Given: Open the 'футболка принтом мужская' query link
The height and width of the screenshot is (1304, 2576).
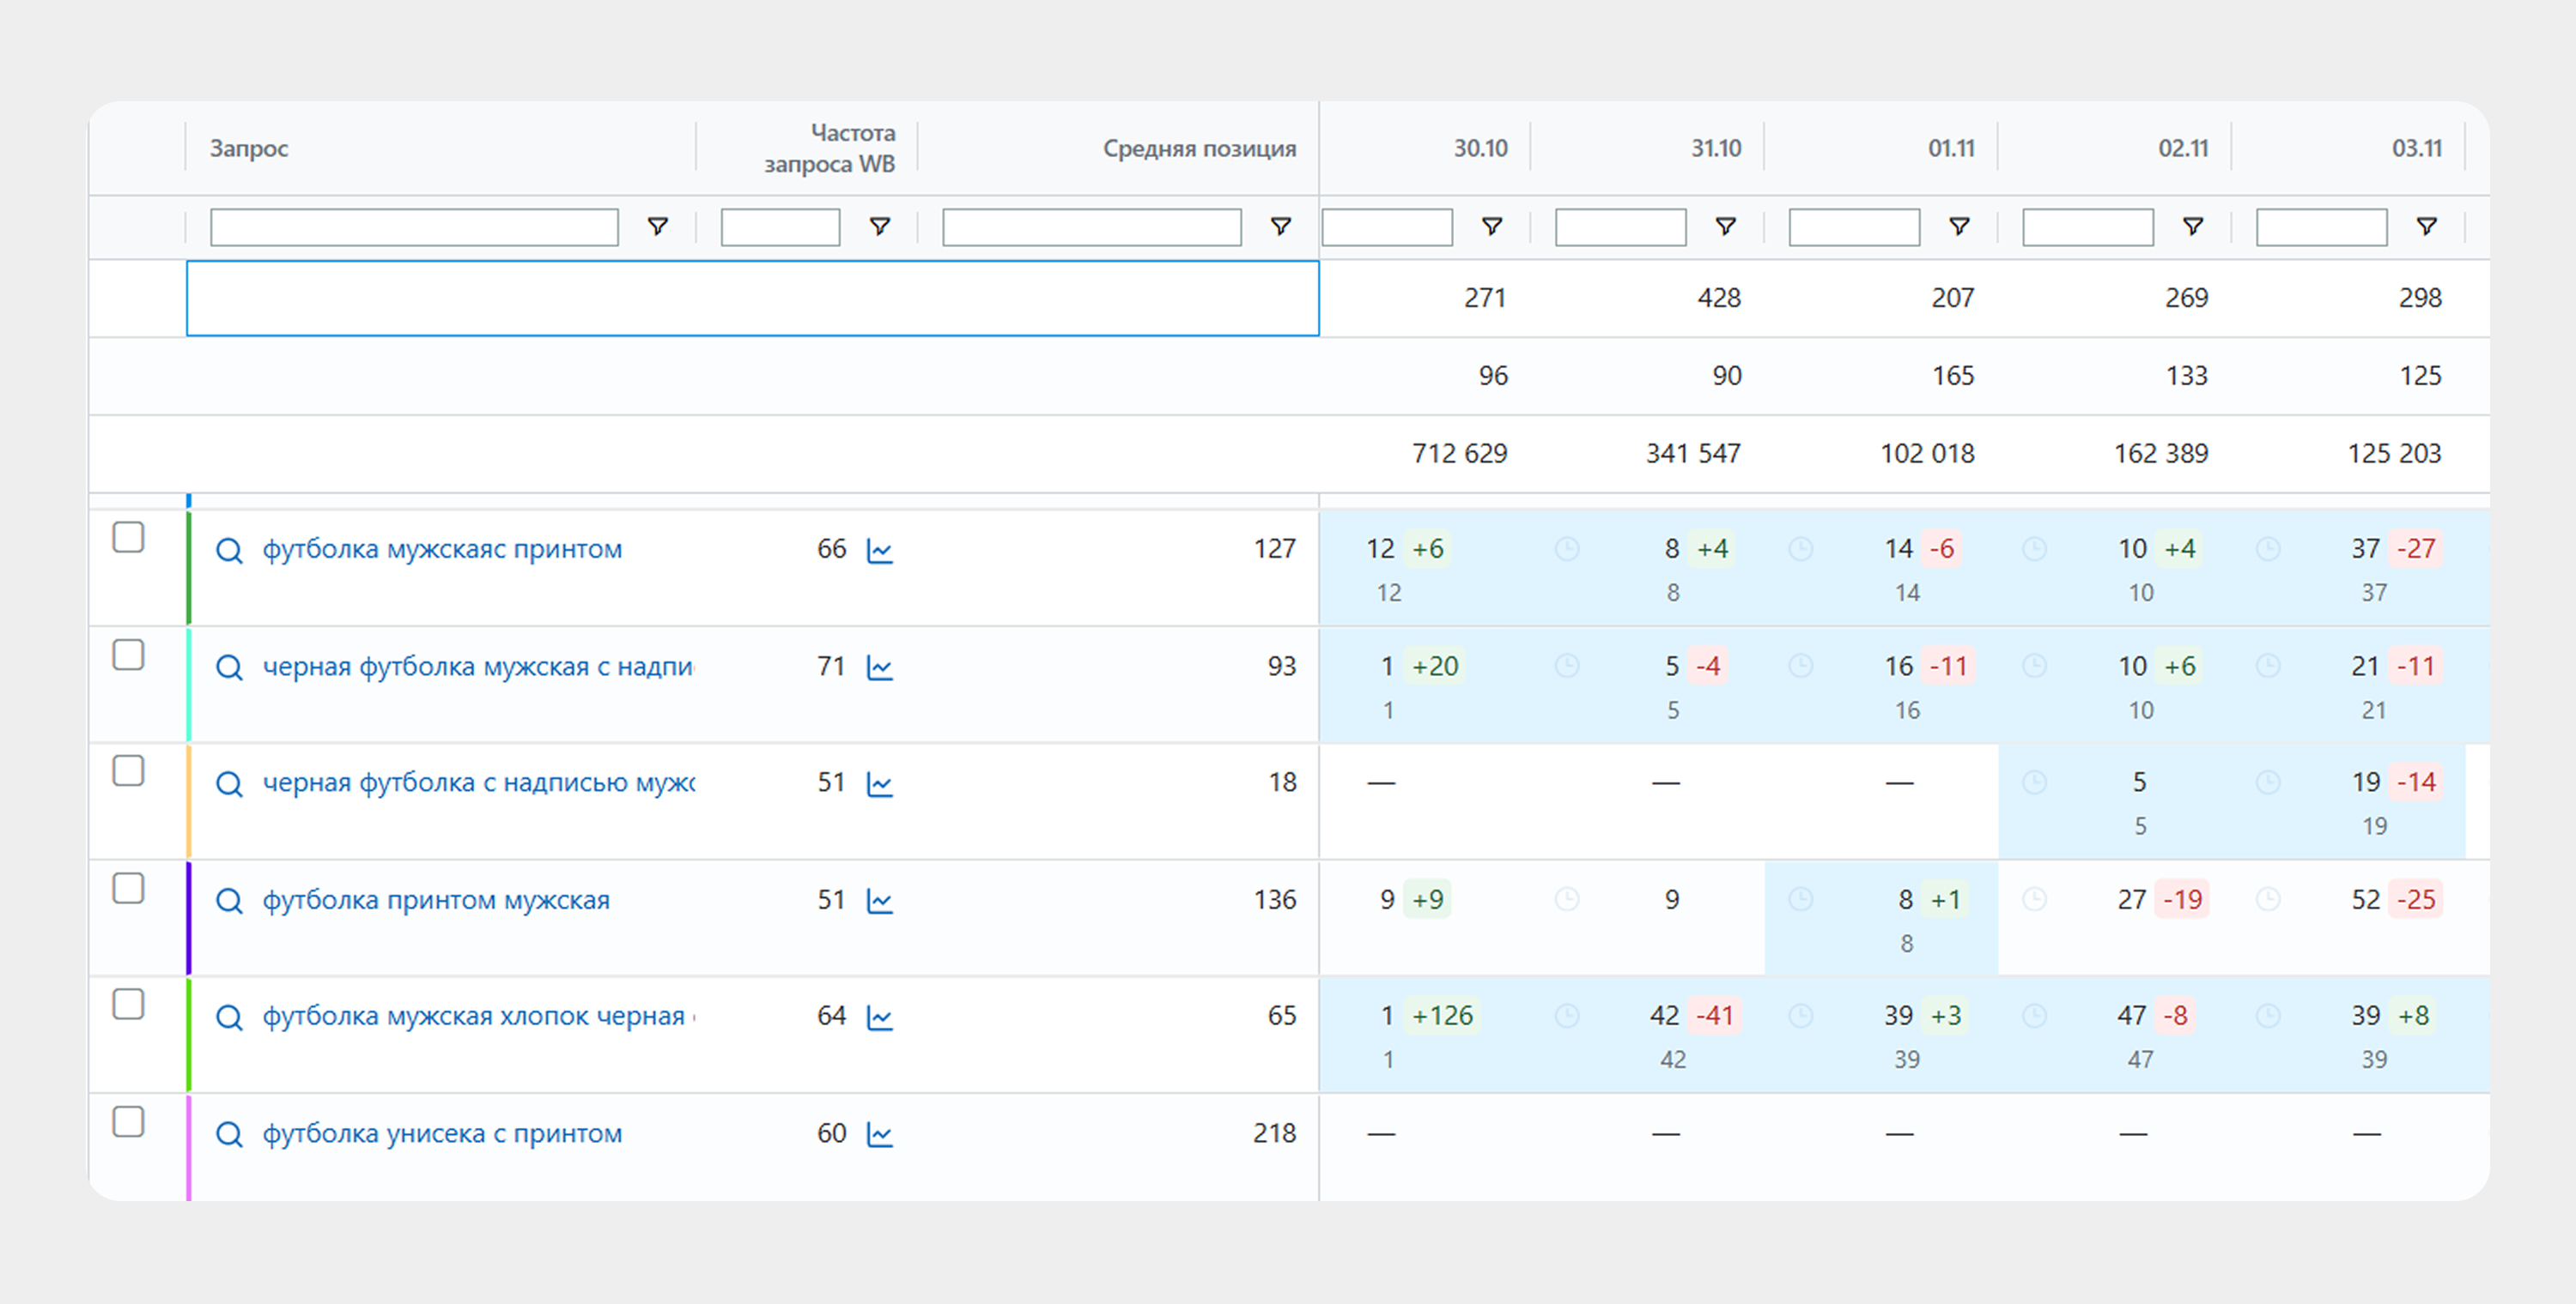Looking at the screenshot, I should [x=436, y=900].
